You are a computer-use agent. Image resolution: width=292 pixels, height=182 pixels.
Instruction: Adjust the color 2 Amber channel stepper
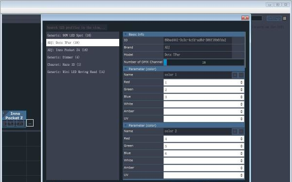tap(241, 168)
